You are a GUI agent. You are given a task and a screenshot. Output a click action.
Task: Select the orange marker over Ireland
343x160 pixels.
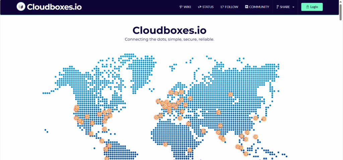coord(158,101)
